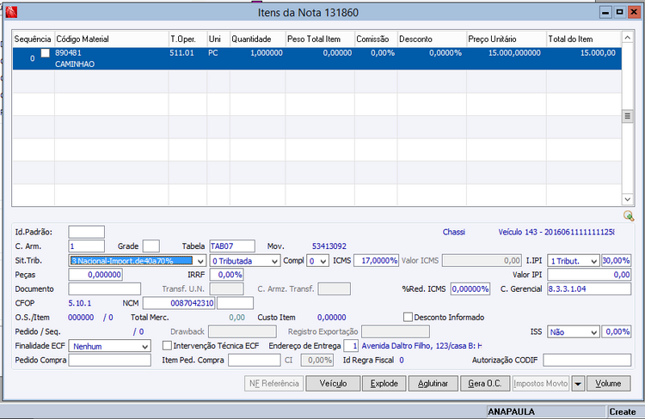Click the Aglutinar button
Screen dimensions: 645x419
click(433, 383)
